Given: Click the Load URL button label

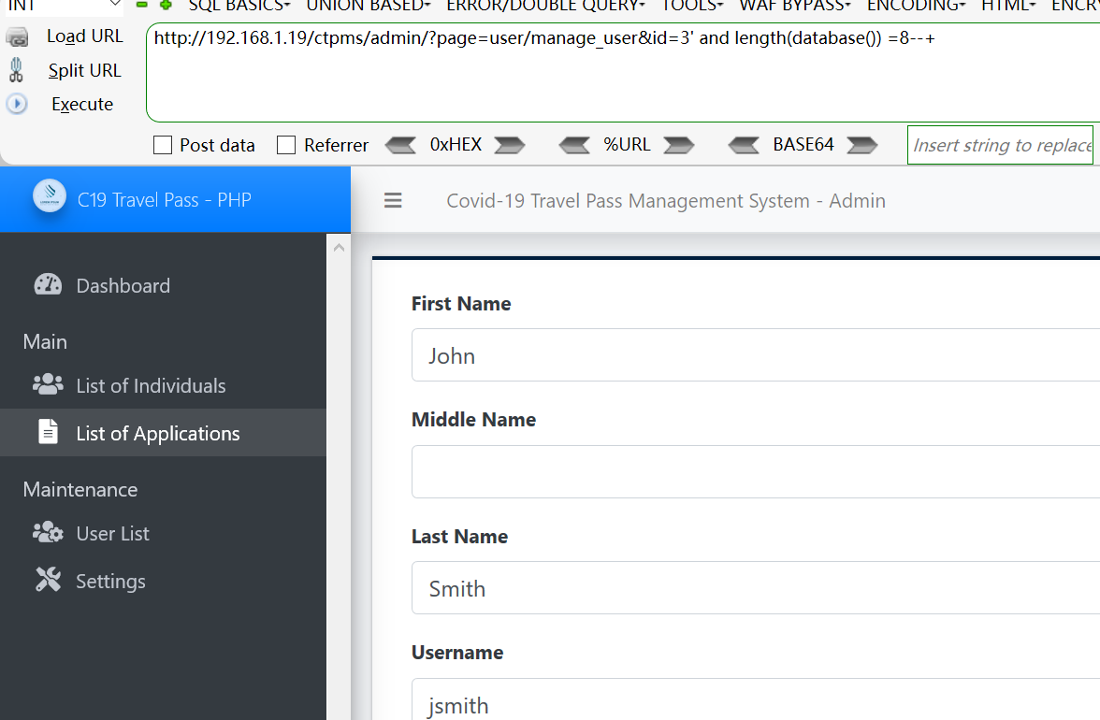Looking at the screenshot, I should pos(85,36).
